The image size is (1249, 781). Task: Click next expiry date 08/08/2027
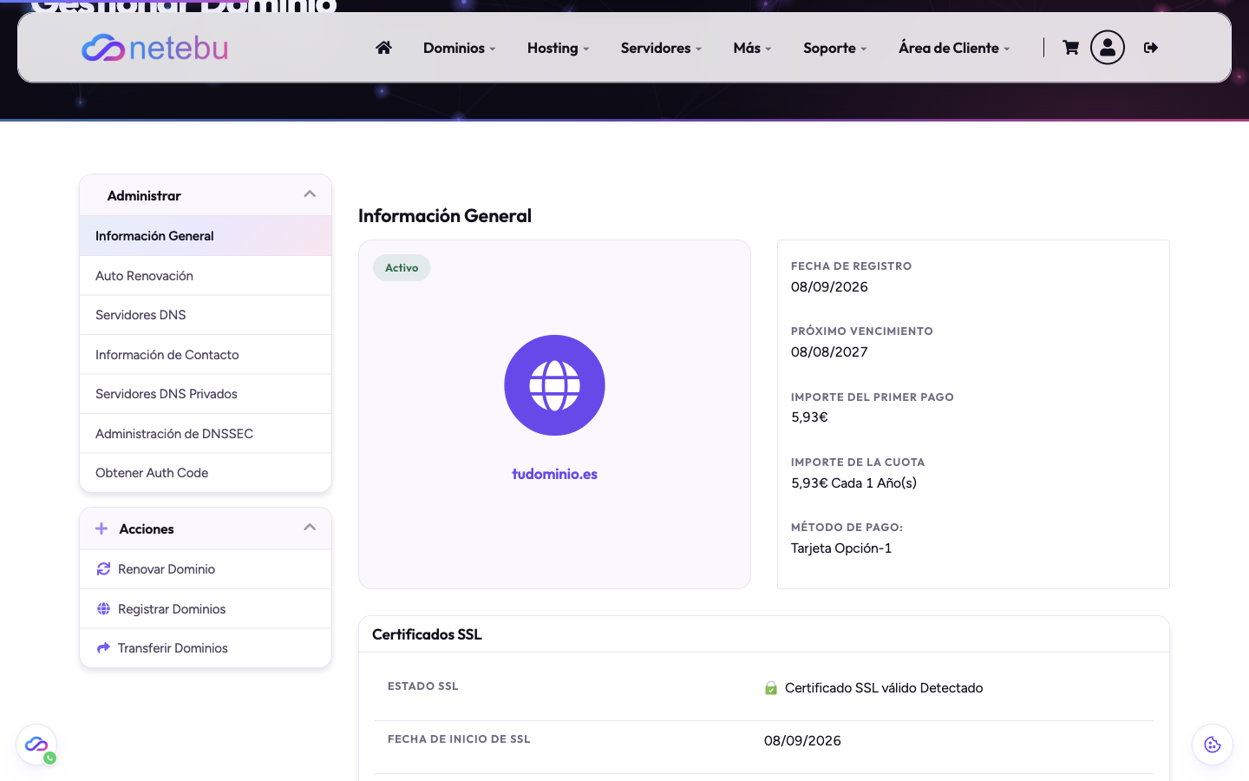[x=829, y=352]
